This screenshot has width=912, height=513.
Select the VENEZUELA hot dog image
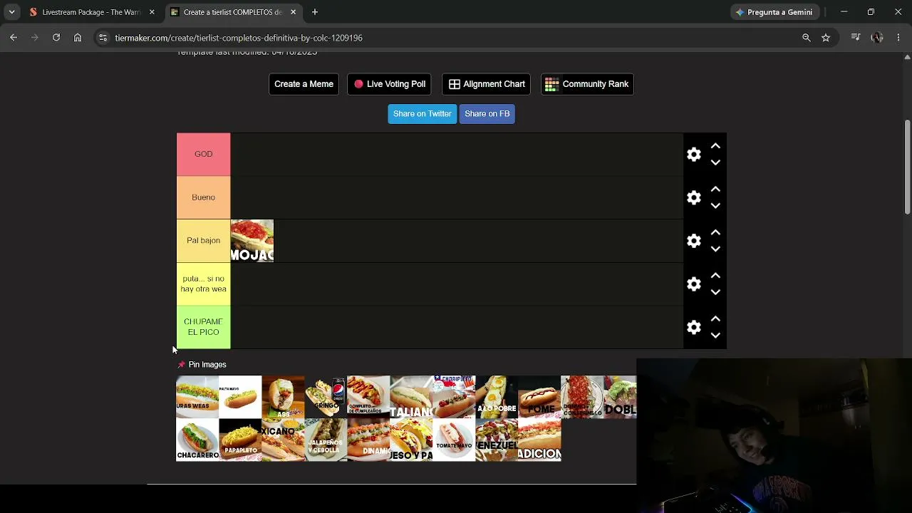pos(497,440)
